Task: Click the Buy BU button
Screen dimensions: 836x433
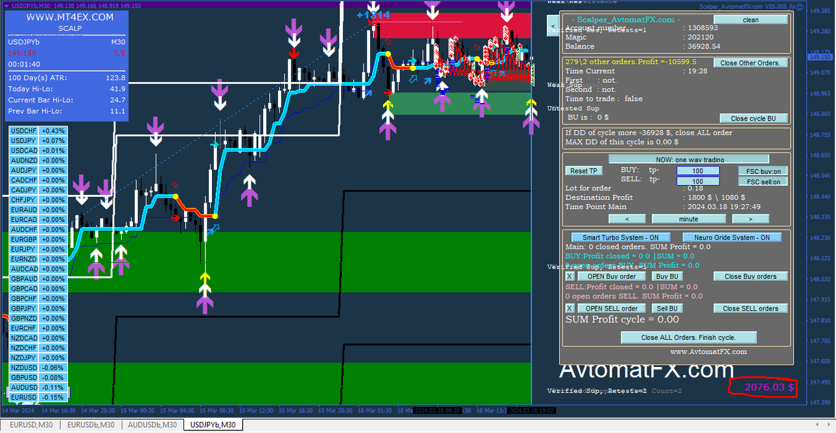Action: click(x=667, y=276)
